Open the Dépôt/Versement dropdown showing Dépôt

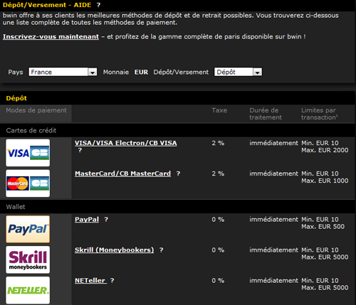tap(238, 72)
